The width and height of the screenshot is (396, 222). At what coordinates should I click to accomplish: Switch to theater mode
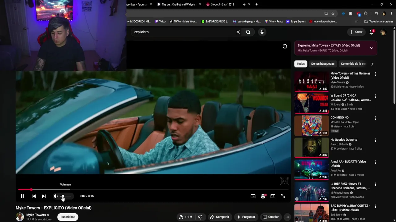click(x=273, y=196)
